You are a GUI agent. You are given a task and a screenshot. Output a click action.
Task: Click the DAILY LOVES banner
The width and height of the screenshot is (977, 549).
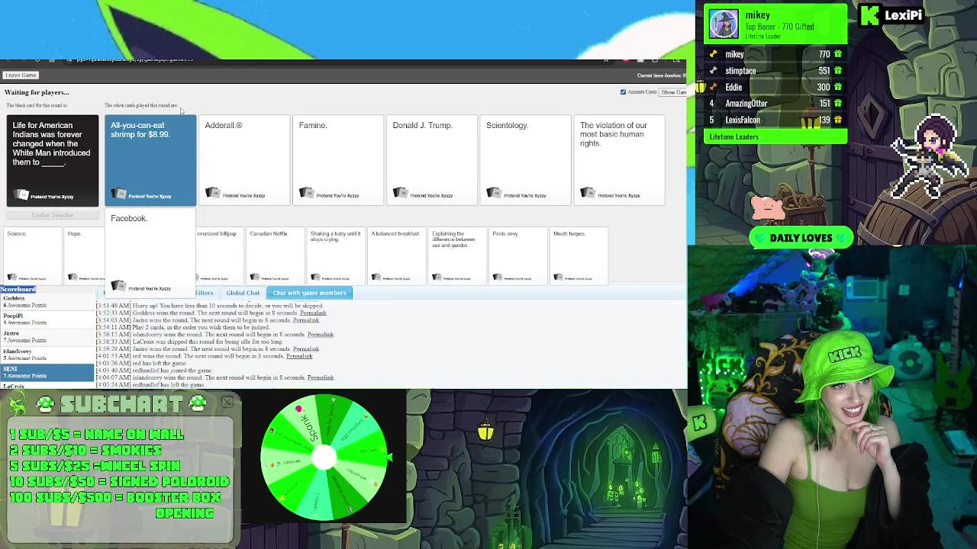(801, 238)
